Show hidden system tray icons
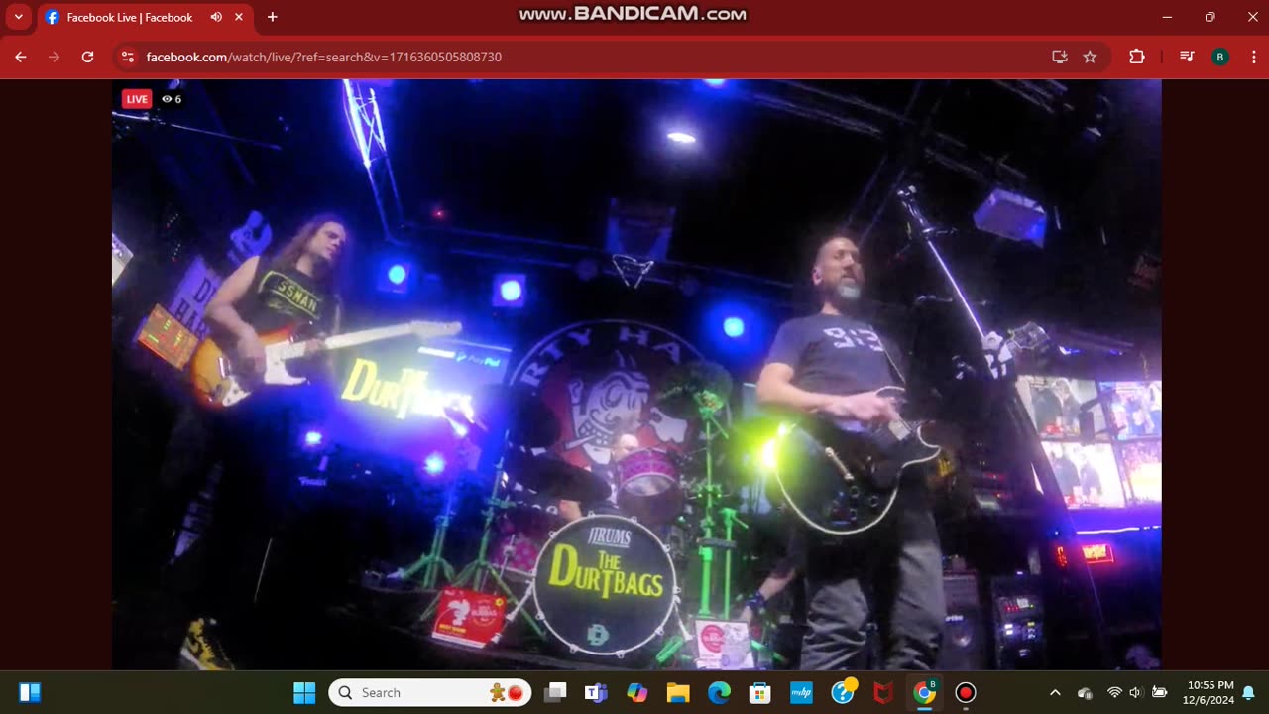 (x=1055, y=692)
